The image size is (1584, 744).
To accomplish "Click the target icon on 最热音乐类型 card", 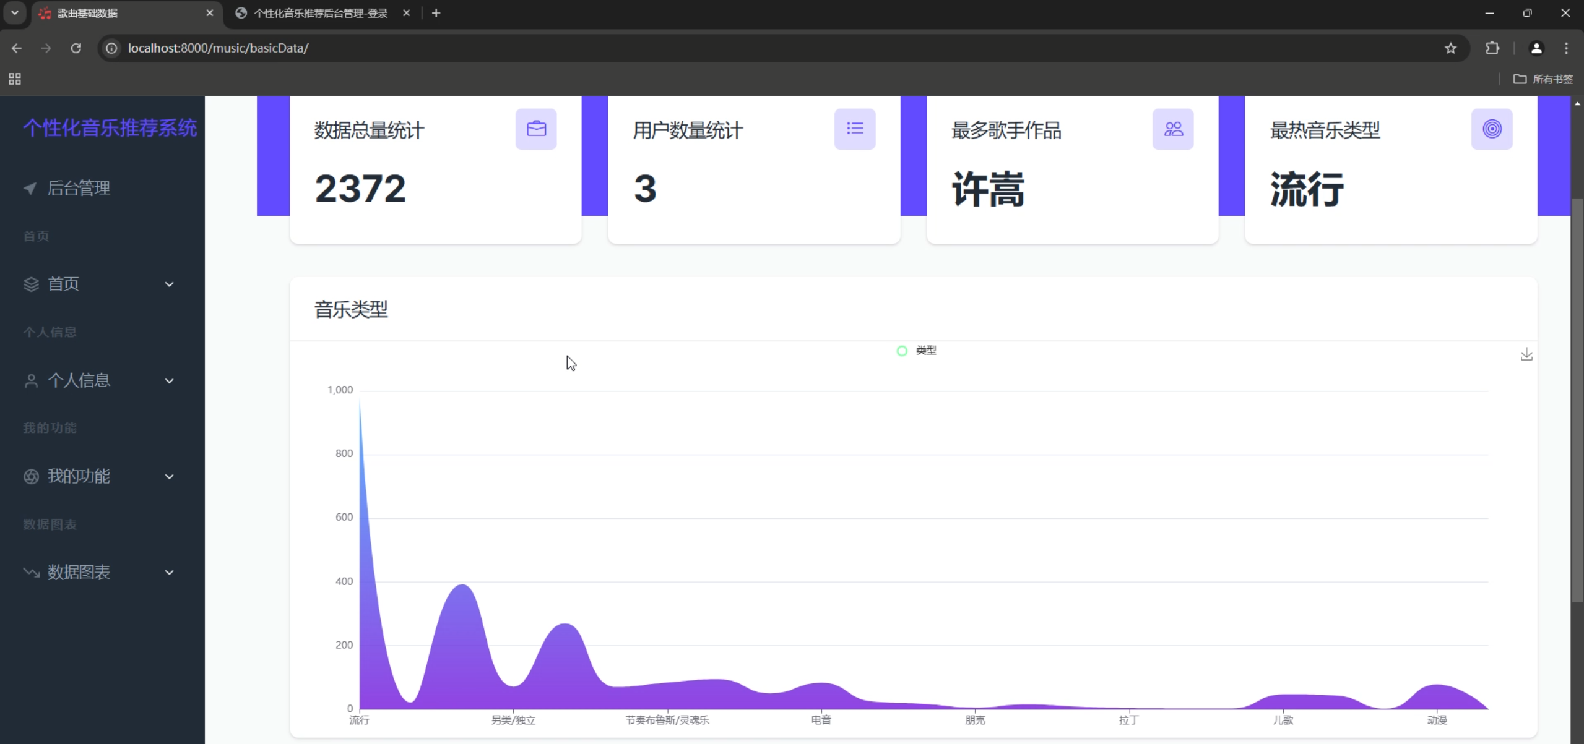I will tap(1492, 129).
